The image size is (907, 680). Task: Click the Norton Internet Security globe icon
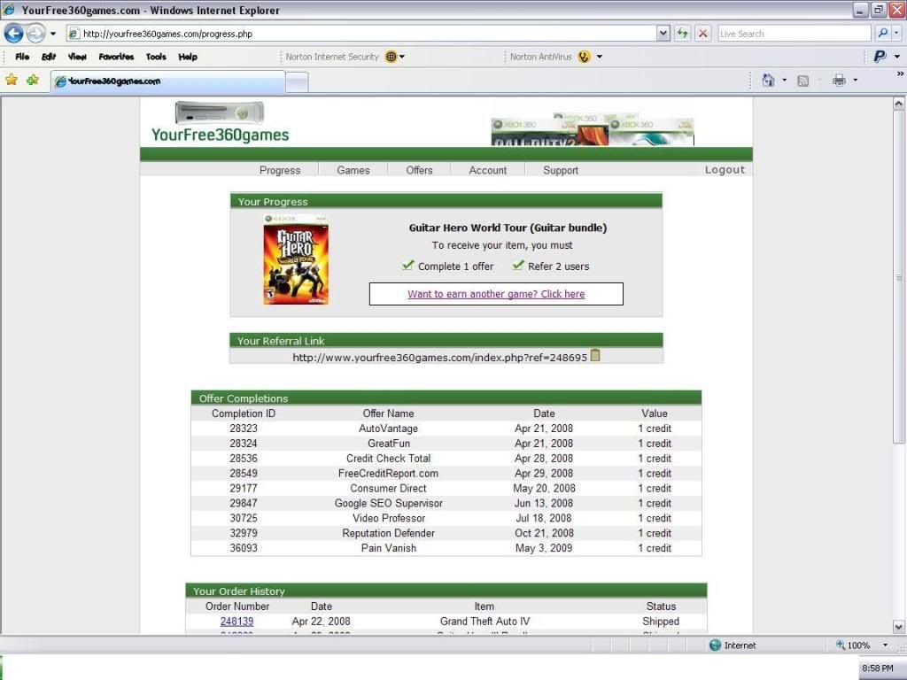click(391, 57)
